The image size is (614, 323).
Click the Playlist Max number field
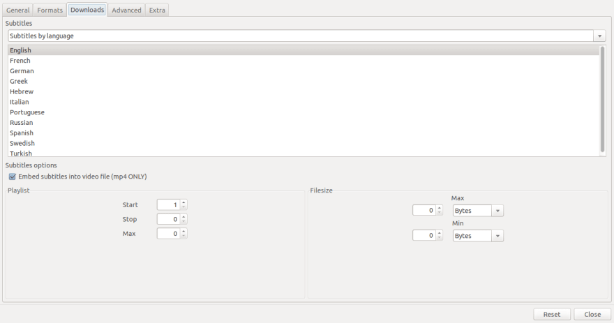(x=168, y=233)
